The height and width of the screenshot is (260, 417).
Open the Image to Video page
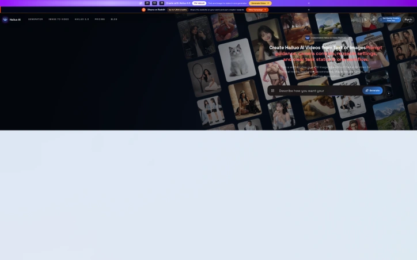[59, 20]
